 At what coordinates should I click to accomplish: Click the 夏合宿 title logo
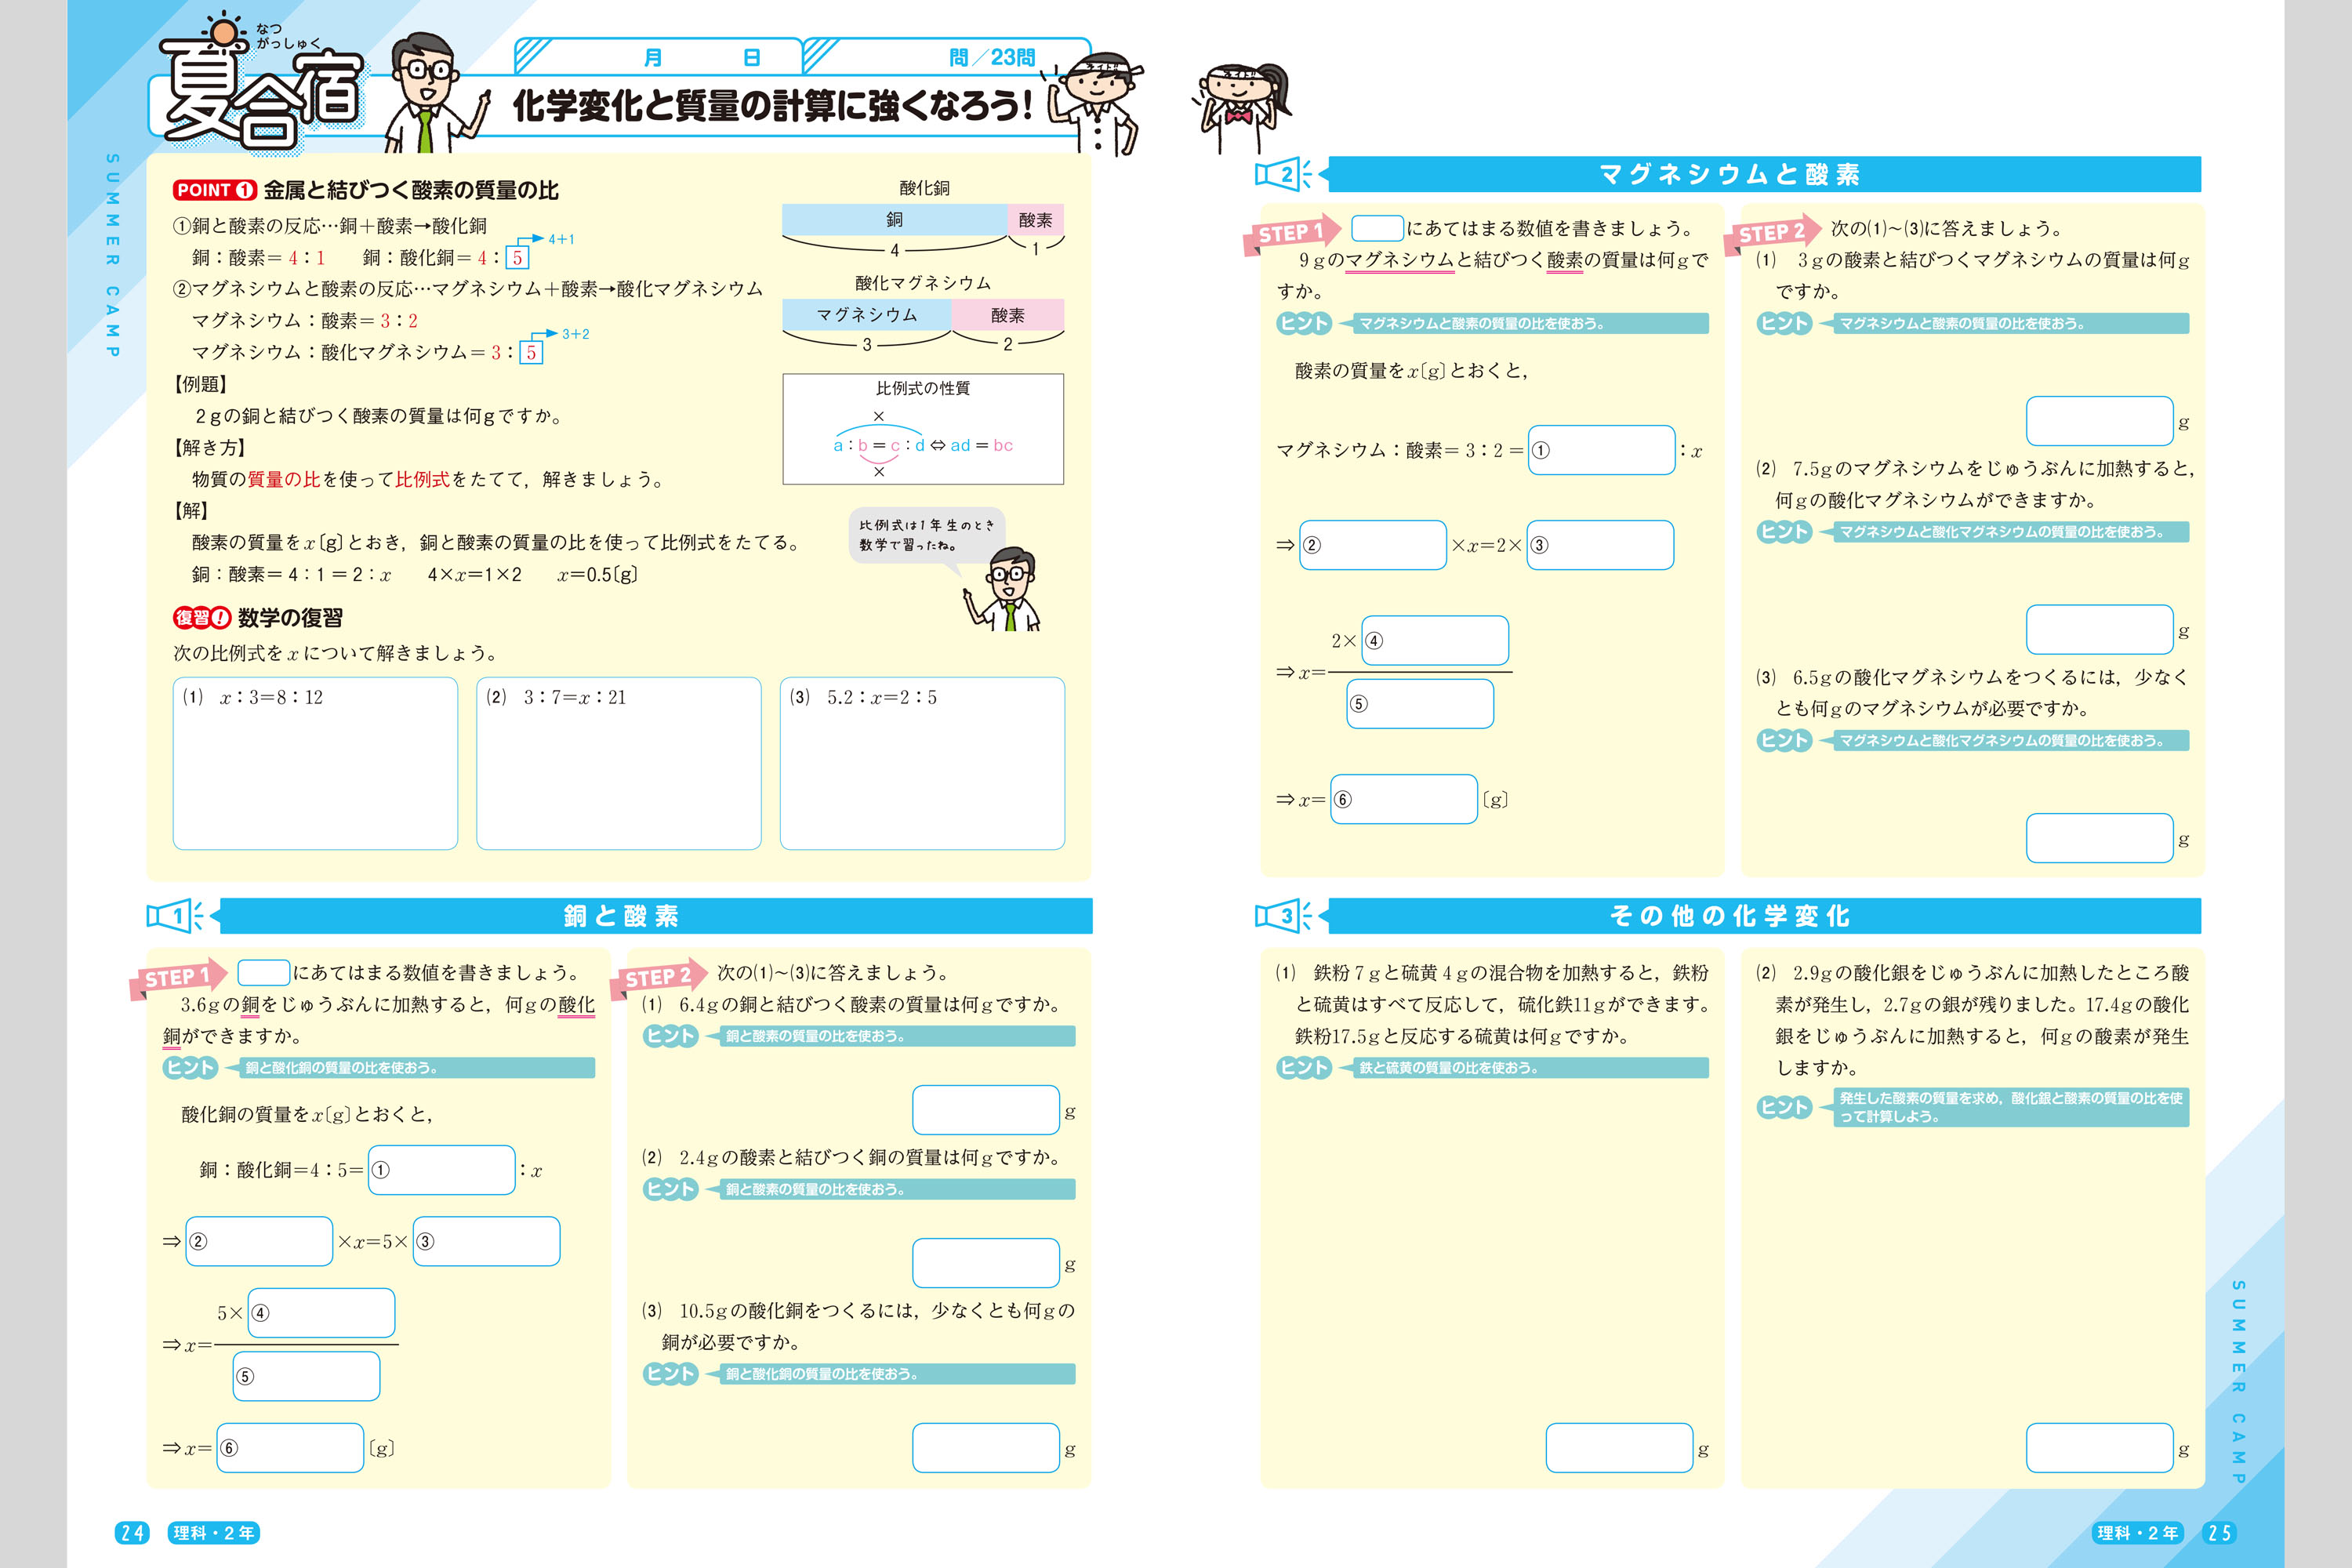(x=262, y=85)
